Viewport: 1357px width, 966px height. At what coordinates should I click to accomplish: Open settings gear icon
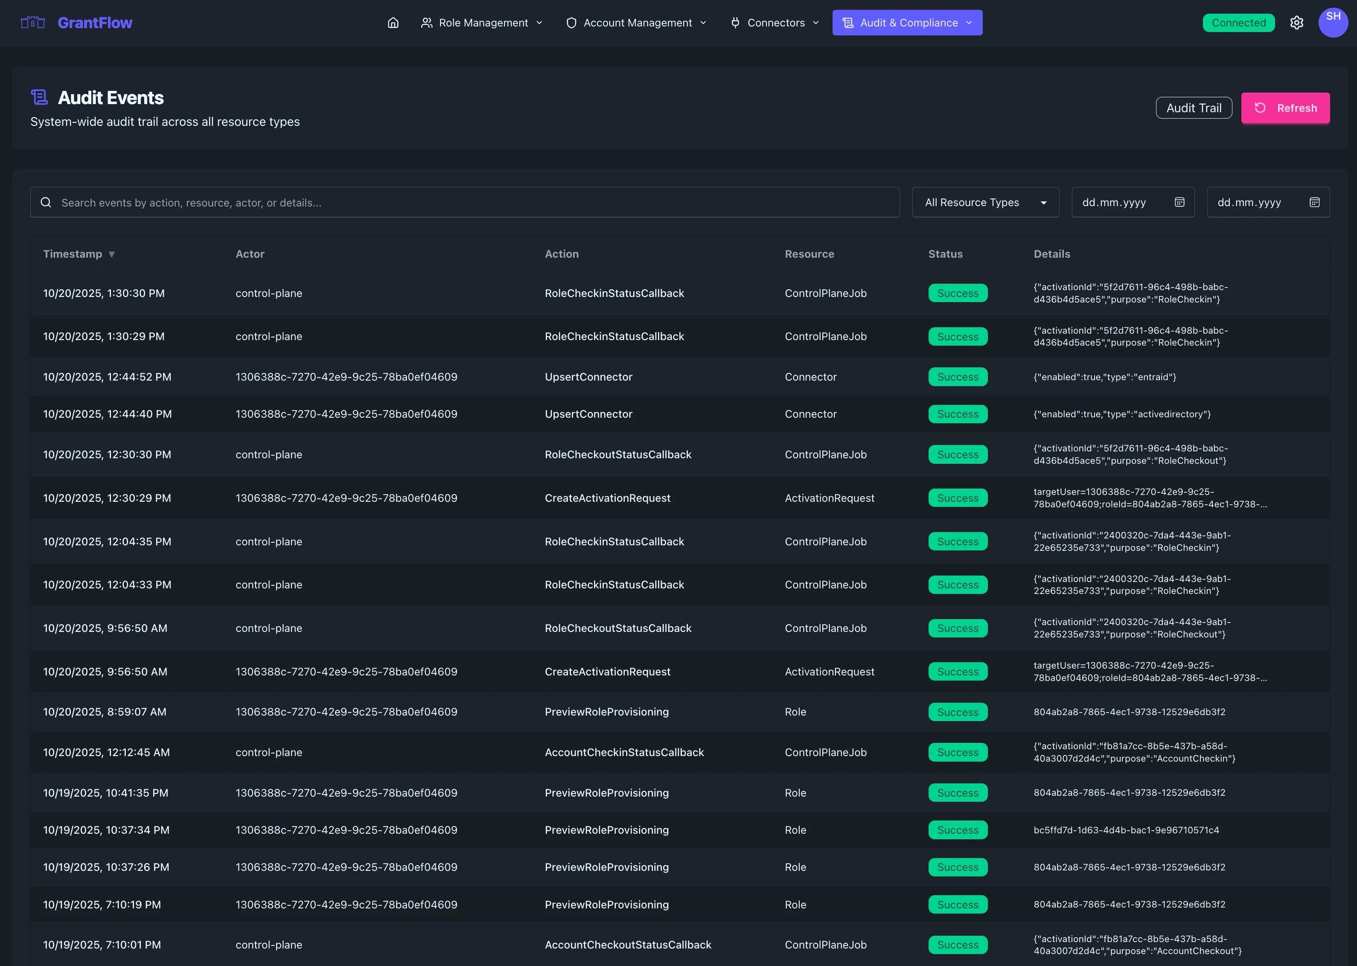(x=1296, y=23)
